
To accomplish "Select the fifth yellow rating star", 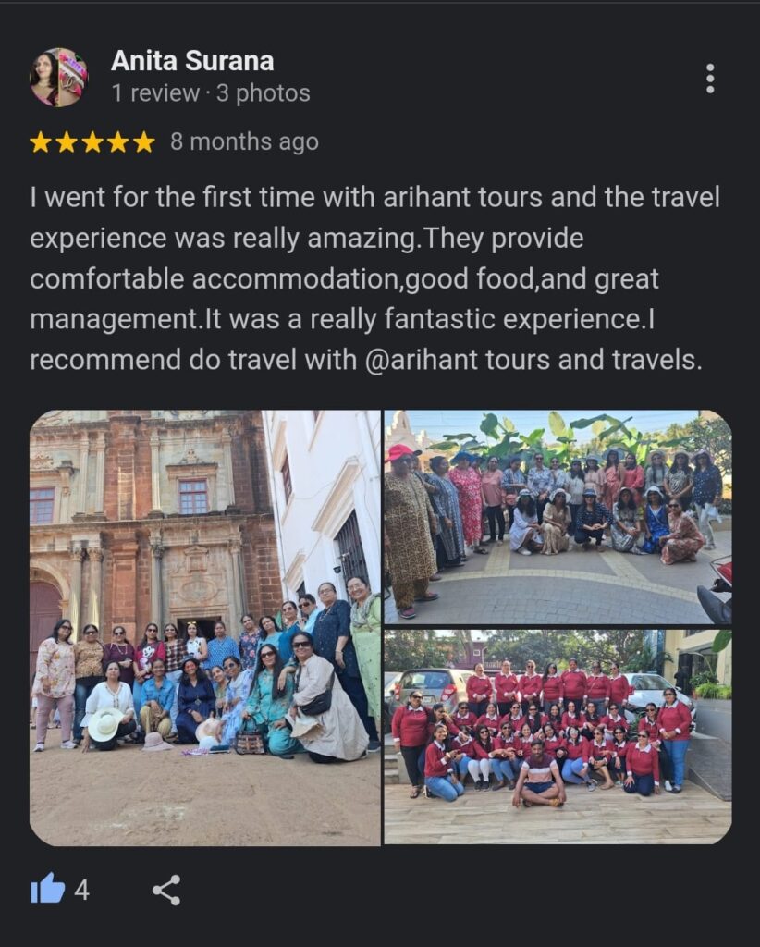I will 143,142.
